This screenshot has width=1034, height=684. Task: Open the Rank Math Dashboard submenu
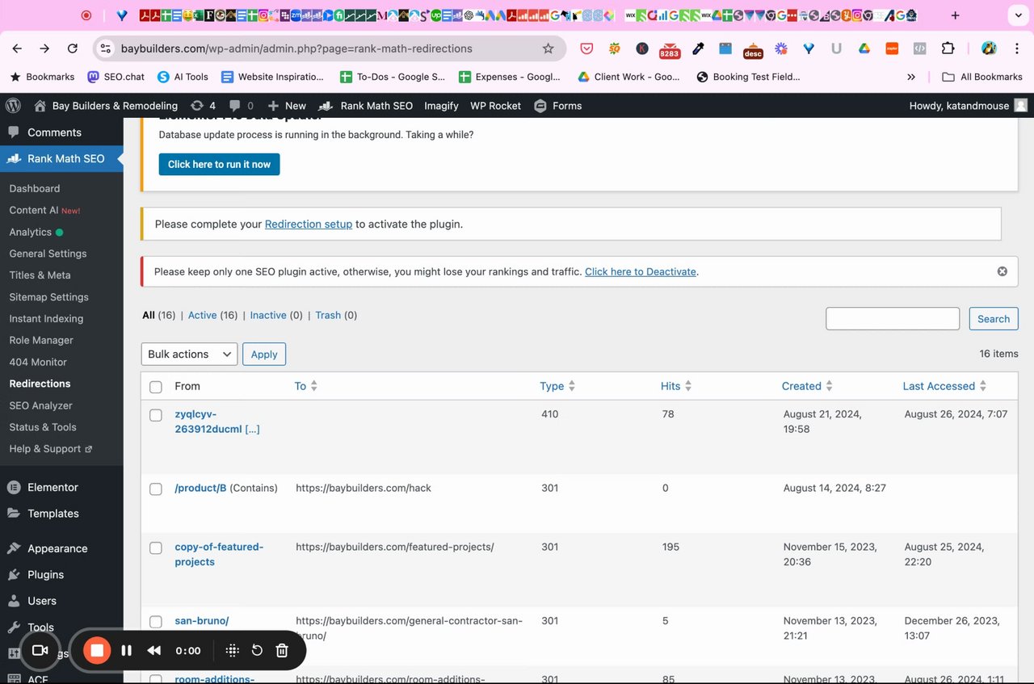point(35,188)
